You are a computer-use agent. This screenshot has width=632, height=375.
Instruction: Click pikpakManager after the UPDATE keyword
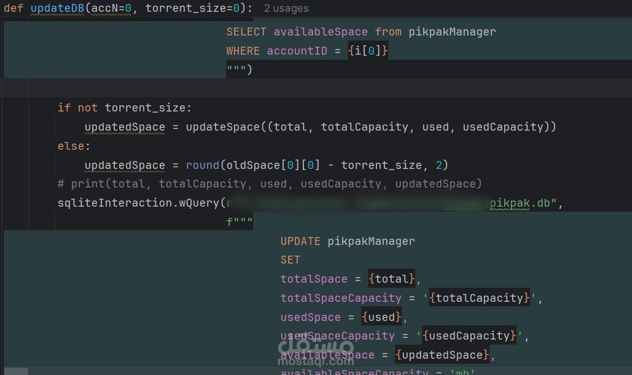coord(371,241)
